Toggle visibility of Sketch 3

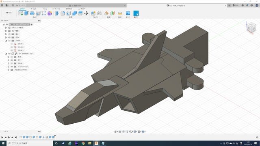[x=12, y=50]
